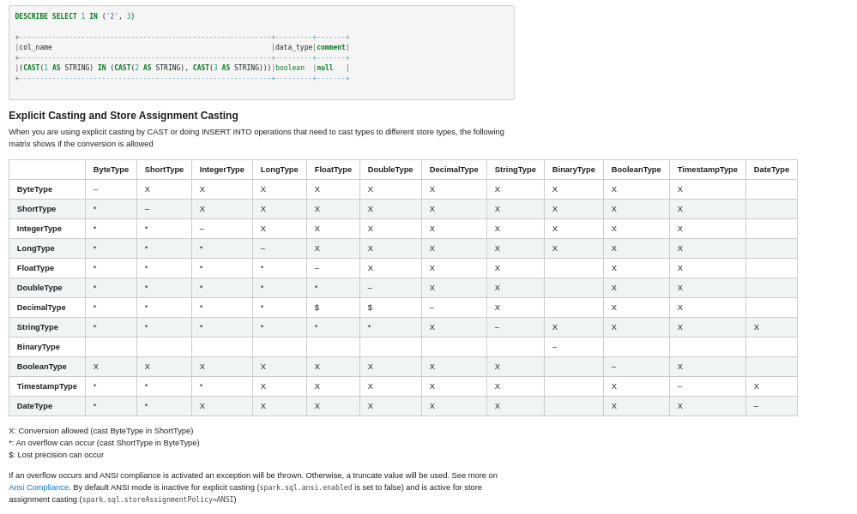Select the TimestampType row label

point(47,386)
